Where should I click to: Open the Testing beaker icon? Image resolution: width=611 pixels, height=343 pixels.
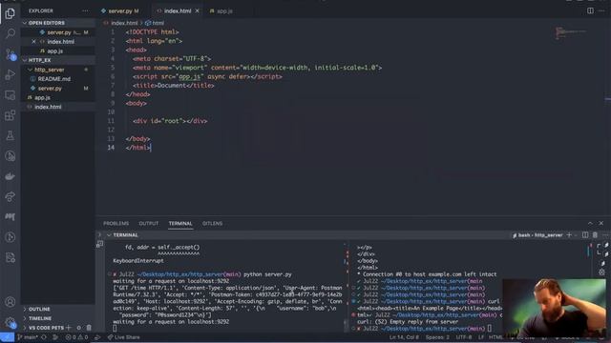(x=11, y=135)
